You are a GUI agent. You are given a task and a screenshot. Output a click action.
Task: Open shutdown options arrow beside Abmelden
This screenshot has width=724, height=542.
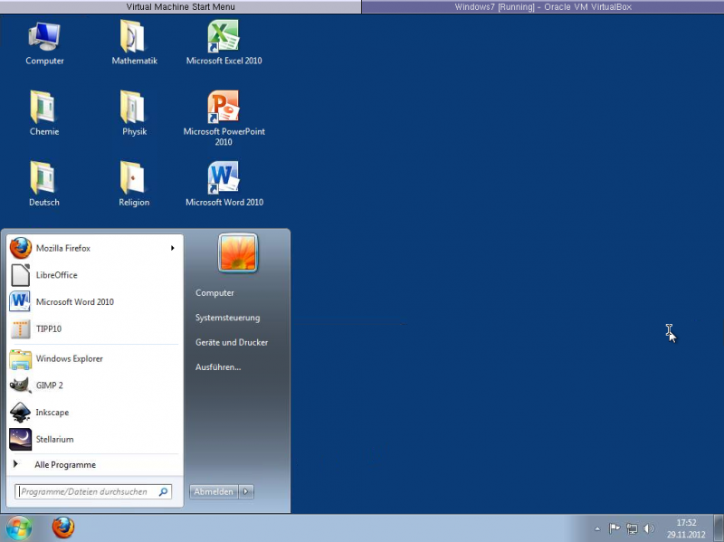[x=245, y=491]
